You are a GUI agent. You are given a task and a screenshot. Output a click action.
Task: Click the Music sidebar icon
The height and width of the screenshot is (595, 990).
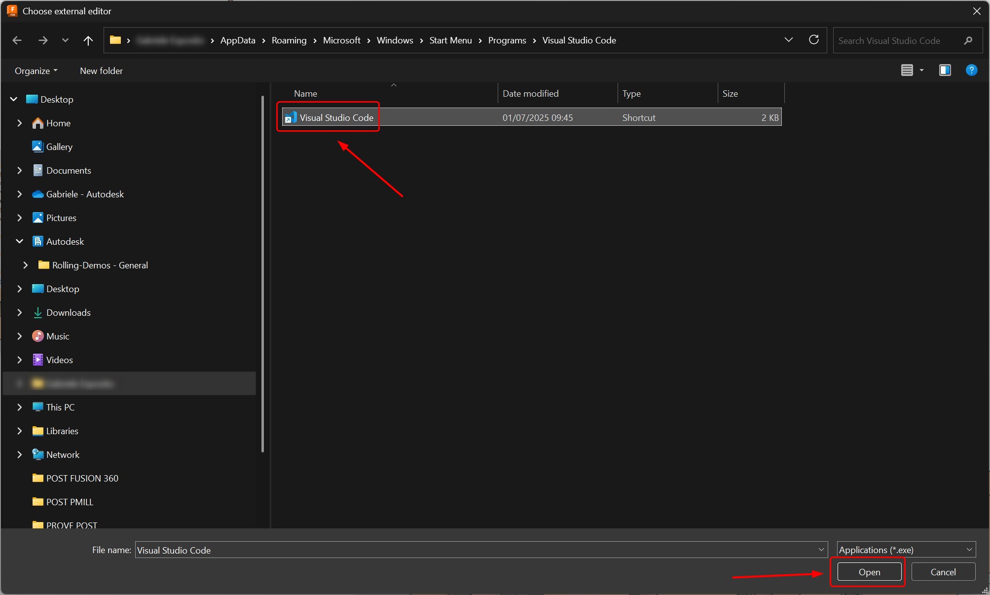pos(38,336)
